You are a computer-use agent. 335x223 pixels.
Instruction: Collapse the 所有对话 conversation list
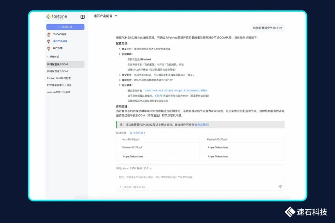[x=47, y=57]
